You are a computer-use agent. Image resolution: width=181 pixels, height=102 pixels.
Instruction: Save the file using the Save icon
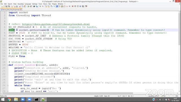pyautogui.click(x=7, y=6)
